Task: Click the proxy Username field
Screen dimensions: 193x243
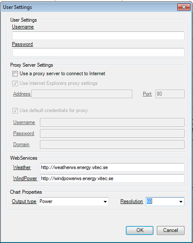Action: coord(112,122)
